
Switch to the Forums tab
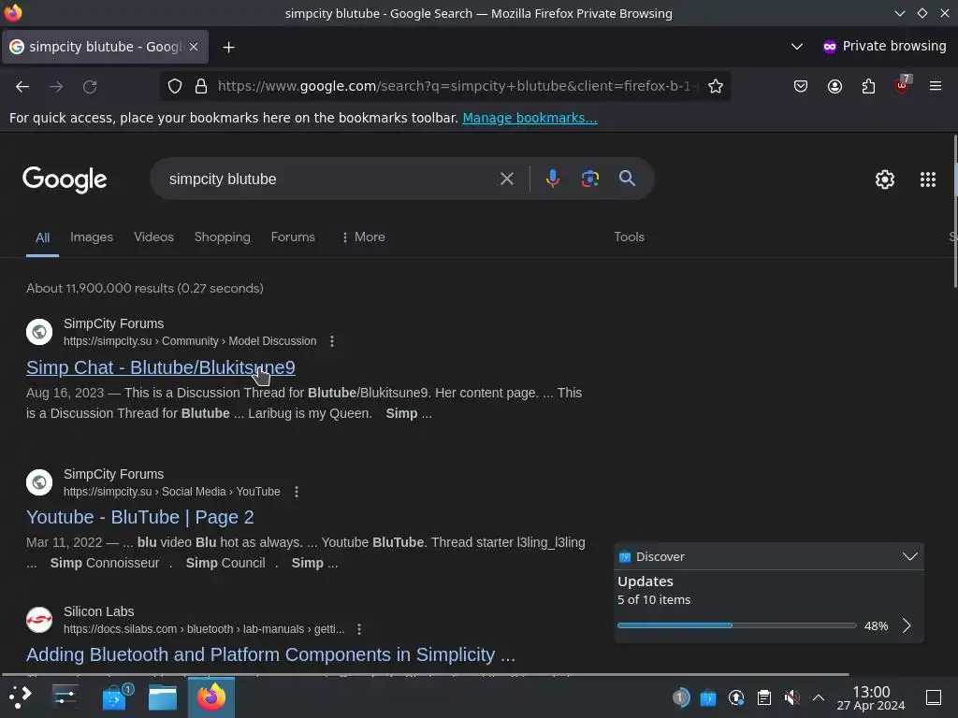tap(293, 237)
